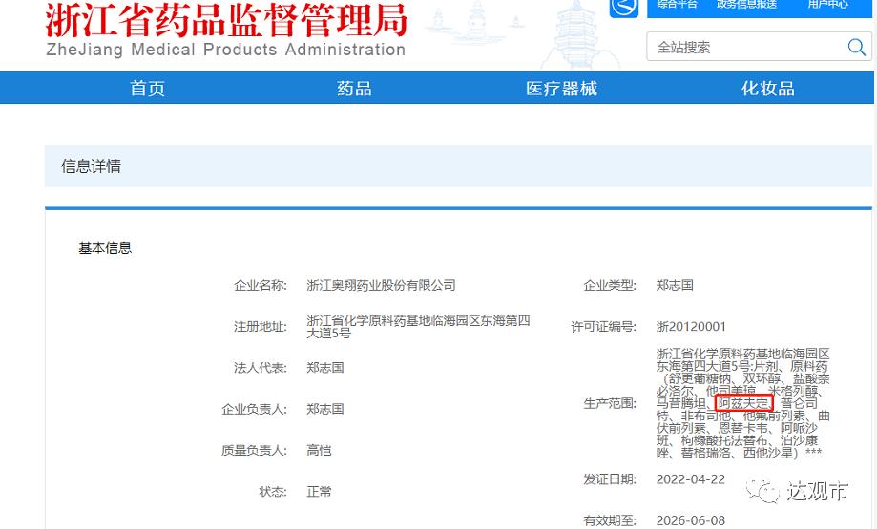Open the 医疗器械 menu item
The width and height of the screenshot is (877, 529).
[561, 89]
